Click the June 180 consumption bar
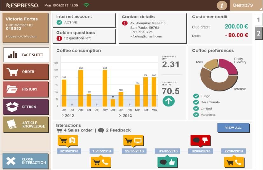Viewport: 263px width, 170px height. click(64, 93)
